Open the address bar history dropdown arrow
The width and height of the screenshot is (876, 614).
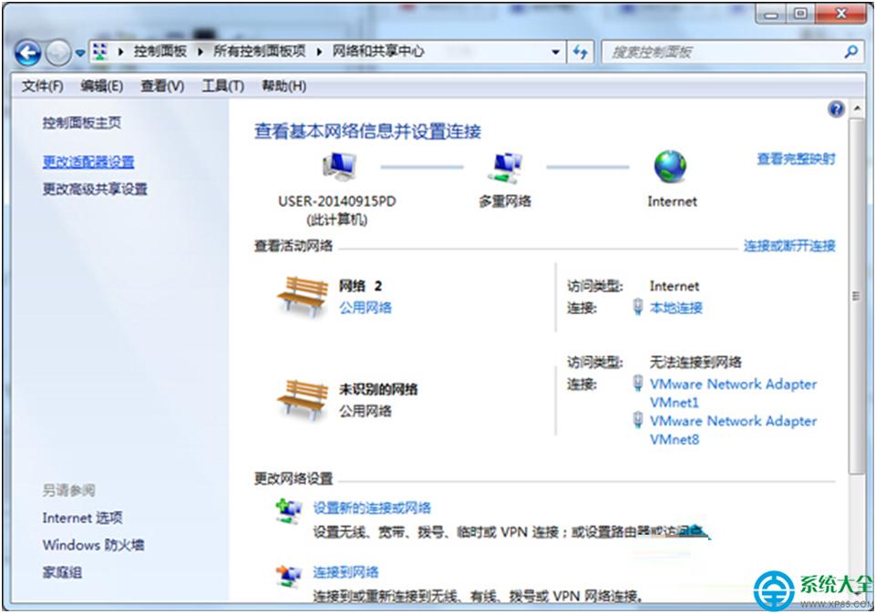click(x=554, y=51)
